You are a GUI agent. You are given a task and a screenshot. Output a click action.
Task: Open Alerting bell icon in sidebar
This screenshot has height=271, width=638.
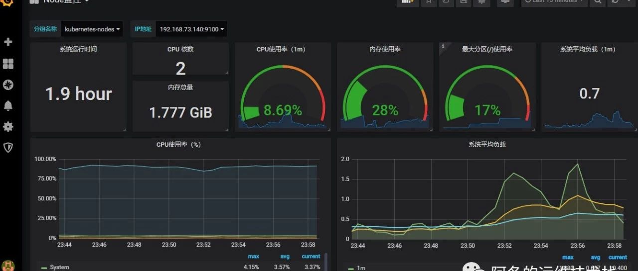click(8, 105)
